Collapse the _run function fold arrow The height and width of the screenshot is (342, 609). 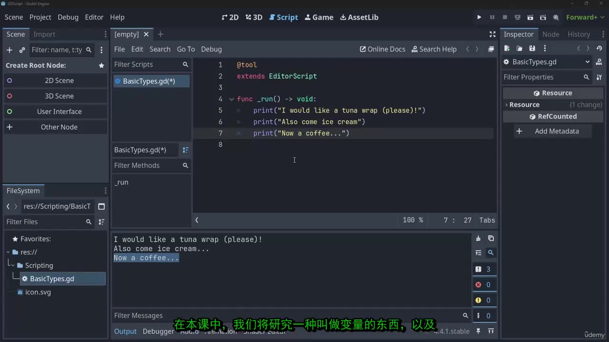(x=231, y=99)
